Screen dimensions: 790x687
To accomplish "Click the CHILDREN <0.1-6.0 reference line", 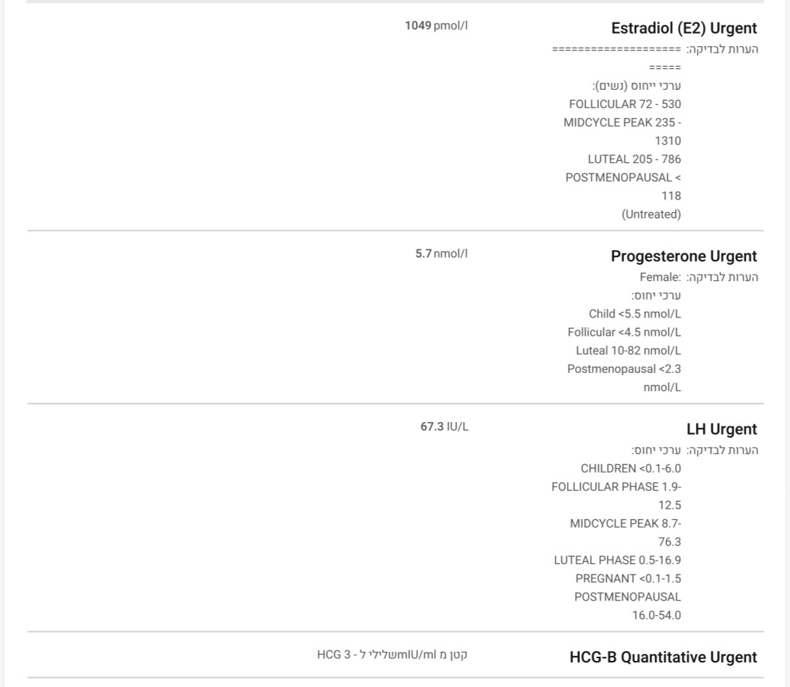I will click(x=631, y=469).
